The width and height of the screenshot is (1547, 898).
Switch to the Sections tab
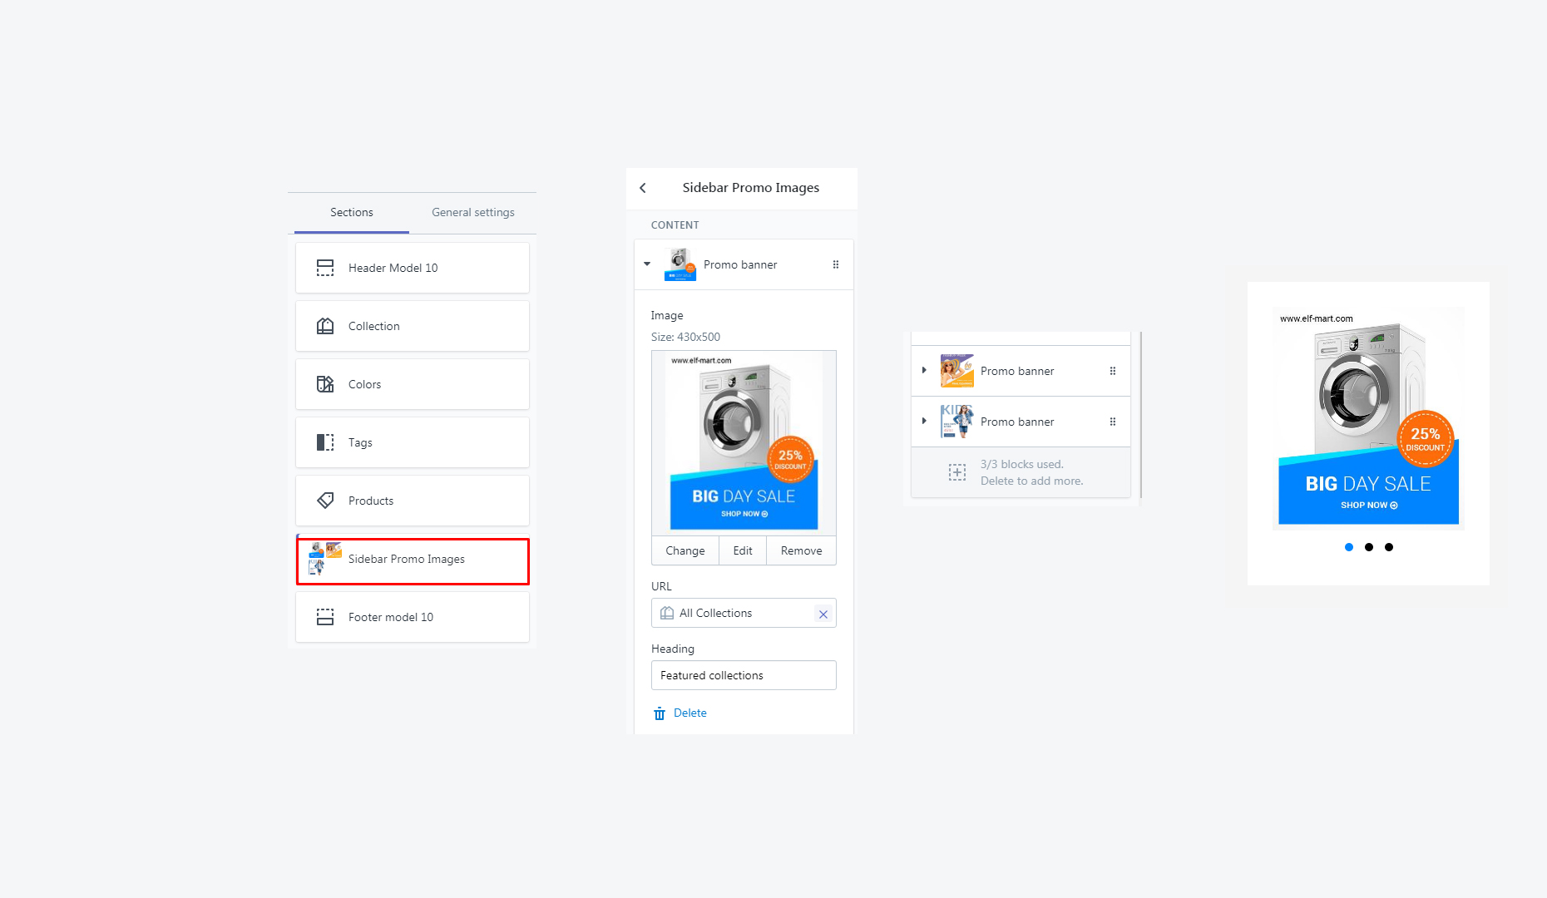click(x=351, y=213)
